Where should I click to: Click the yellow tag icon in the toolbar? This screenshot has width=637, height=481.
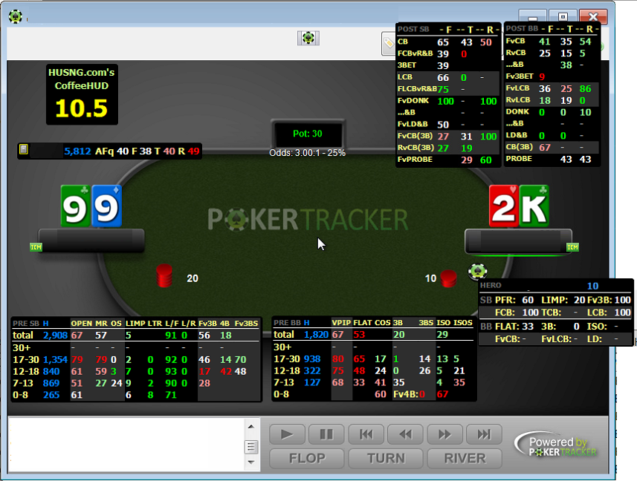pyautogui.click(x=389, y=43)
